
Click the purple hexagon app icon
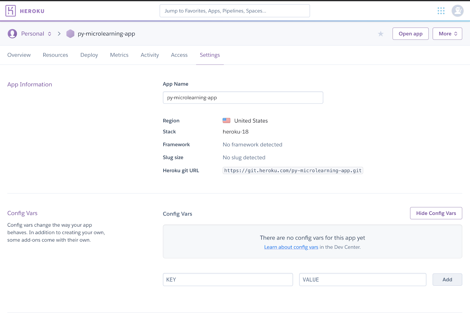(x=70, y=34)
